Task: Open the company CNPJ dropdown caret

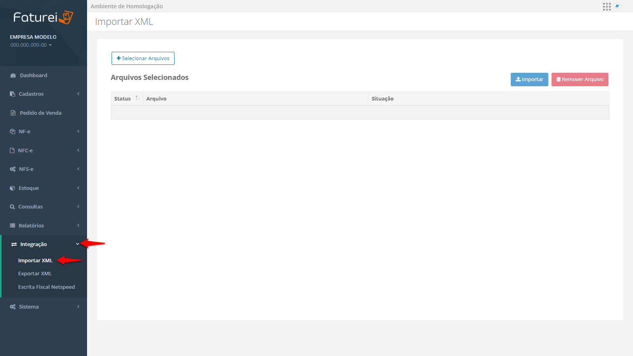Action: [50, 45]
